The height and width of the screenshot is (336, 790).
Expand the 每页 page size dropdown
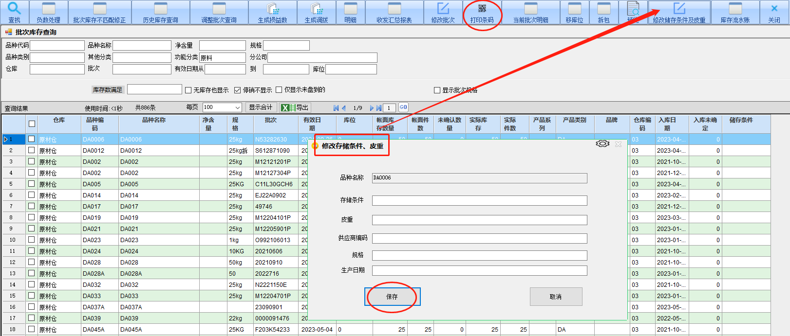click(238, 107)
